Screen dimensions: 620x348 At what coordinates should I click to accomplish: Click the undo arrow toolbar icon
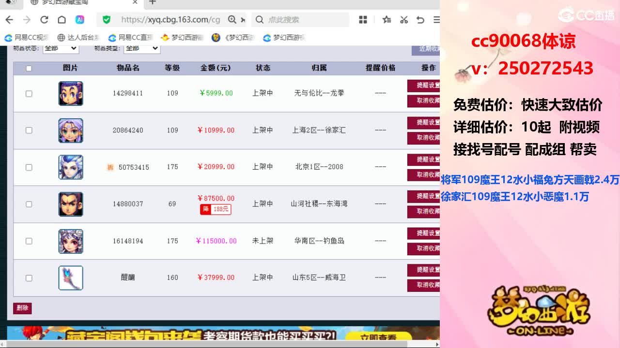point(420,20)
